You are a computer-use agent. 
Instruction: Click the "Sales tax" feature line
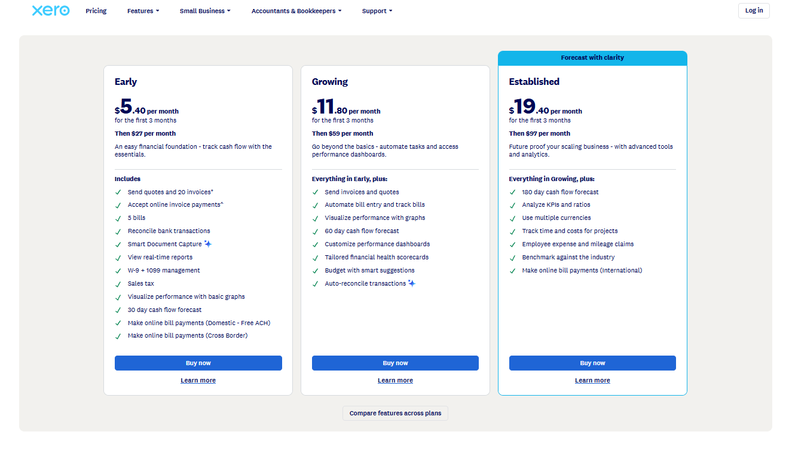[x=141, y=283]
